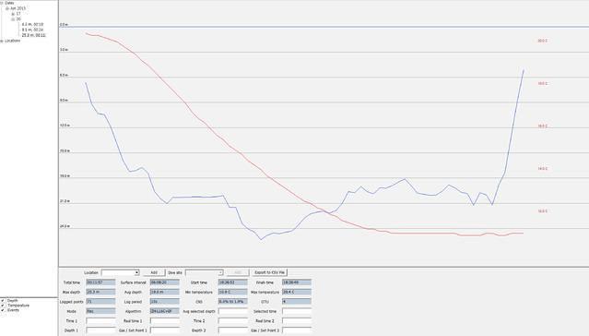Toggle the Temperature checkbox
Viewport: 589px width, 336px height.
click(x=3, y=306)
